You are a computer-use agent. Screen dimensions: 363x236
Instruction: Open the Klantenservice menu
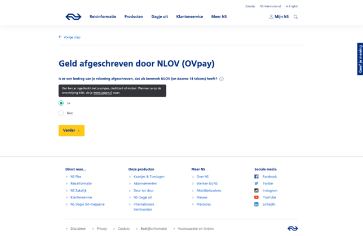(189, 17)
